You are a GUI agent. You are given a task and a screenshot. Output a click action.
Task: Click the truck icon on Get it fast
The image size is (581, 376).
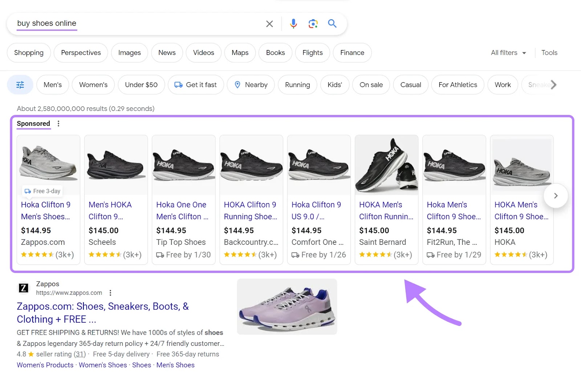(x=178, y=84)
